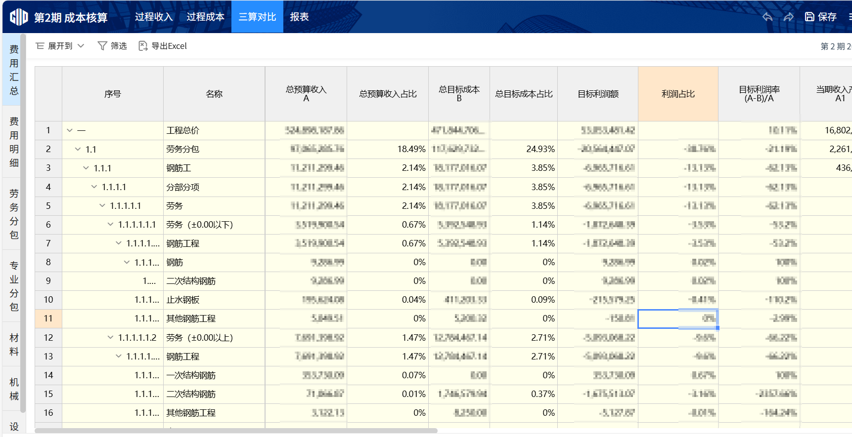Select row number 11 header
Image resolution: width=852 pixels, height=437 pixels.
tap(48, 318)
